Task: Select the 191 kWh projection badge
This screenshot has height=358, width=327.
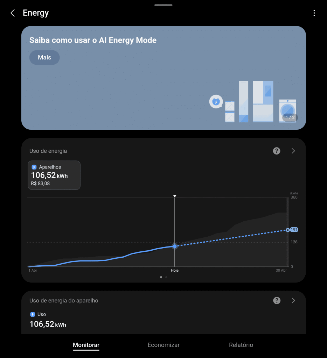Action: point(293,230)
